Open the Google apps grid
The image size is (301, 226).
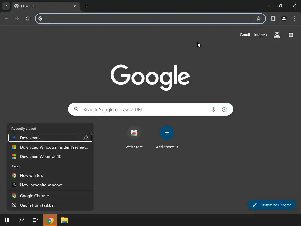coord(291,35)
